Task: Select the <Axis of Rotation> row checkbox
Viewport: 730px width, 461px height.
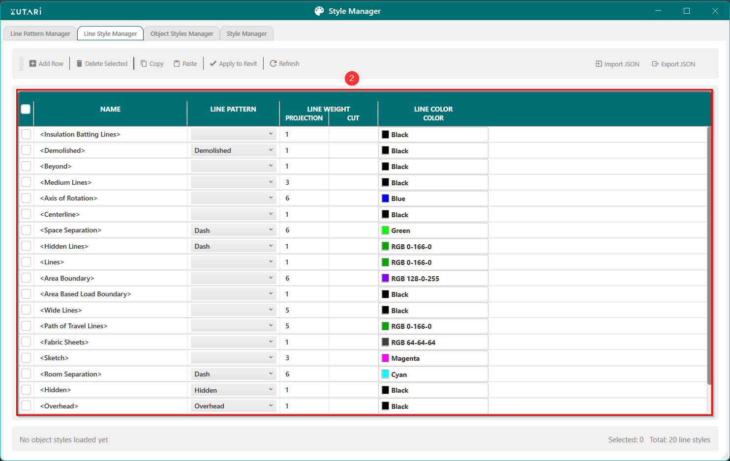Action: (26, 198)
